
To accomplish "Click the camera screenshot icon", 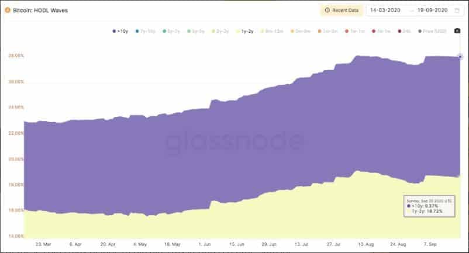I will point(457,31).
